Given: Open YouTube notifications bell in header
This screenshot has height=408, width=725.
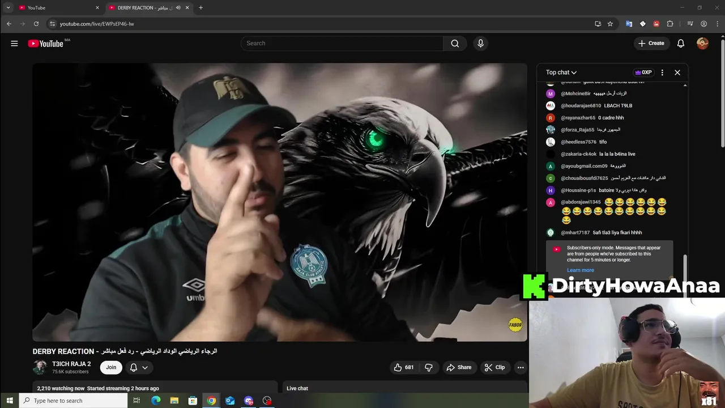Looking at the screenshot, I should (x=681, y=43).
